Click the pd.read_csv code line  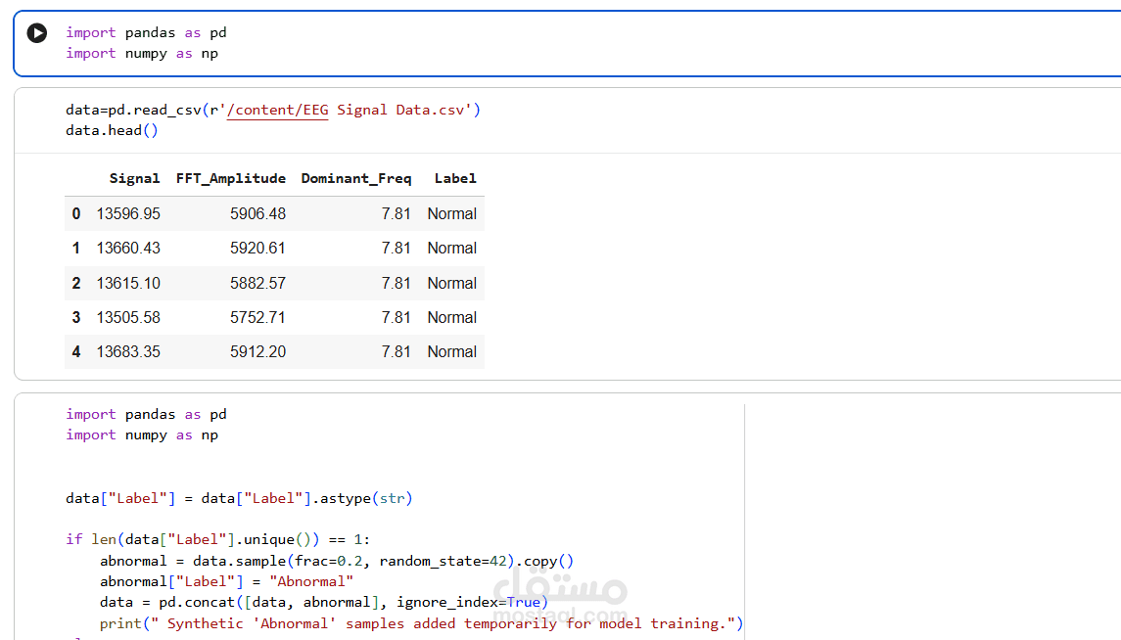click(272, 110)
